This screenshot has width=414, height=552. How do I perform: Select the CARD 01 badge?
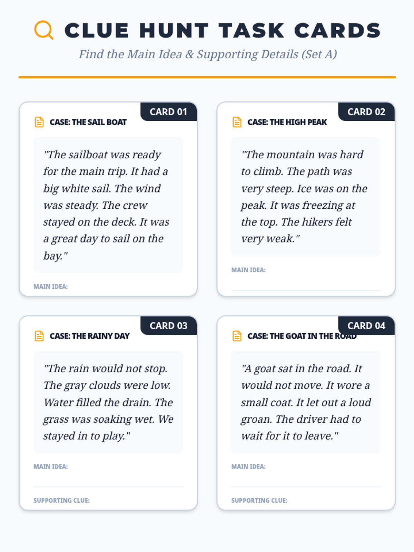point(169,112)
